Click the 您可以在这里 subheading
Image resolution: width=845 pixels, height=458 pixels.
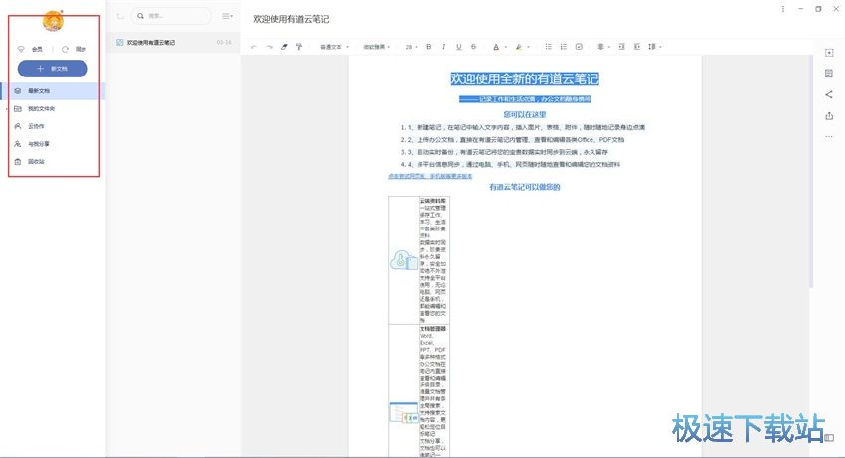525,115
